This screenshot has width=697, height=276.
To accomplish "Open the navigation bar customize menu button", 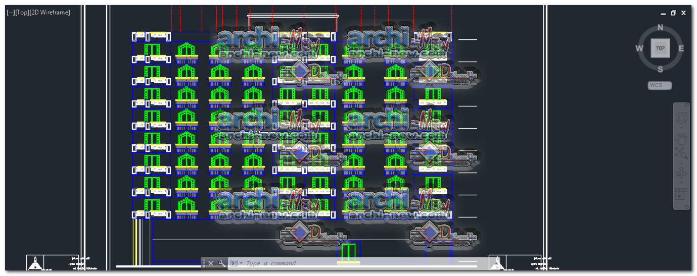I will 686,207.
